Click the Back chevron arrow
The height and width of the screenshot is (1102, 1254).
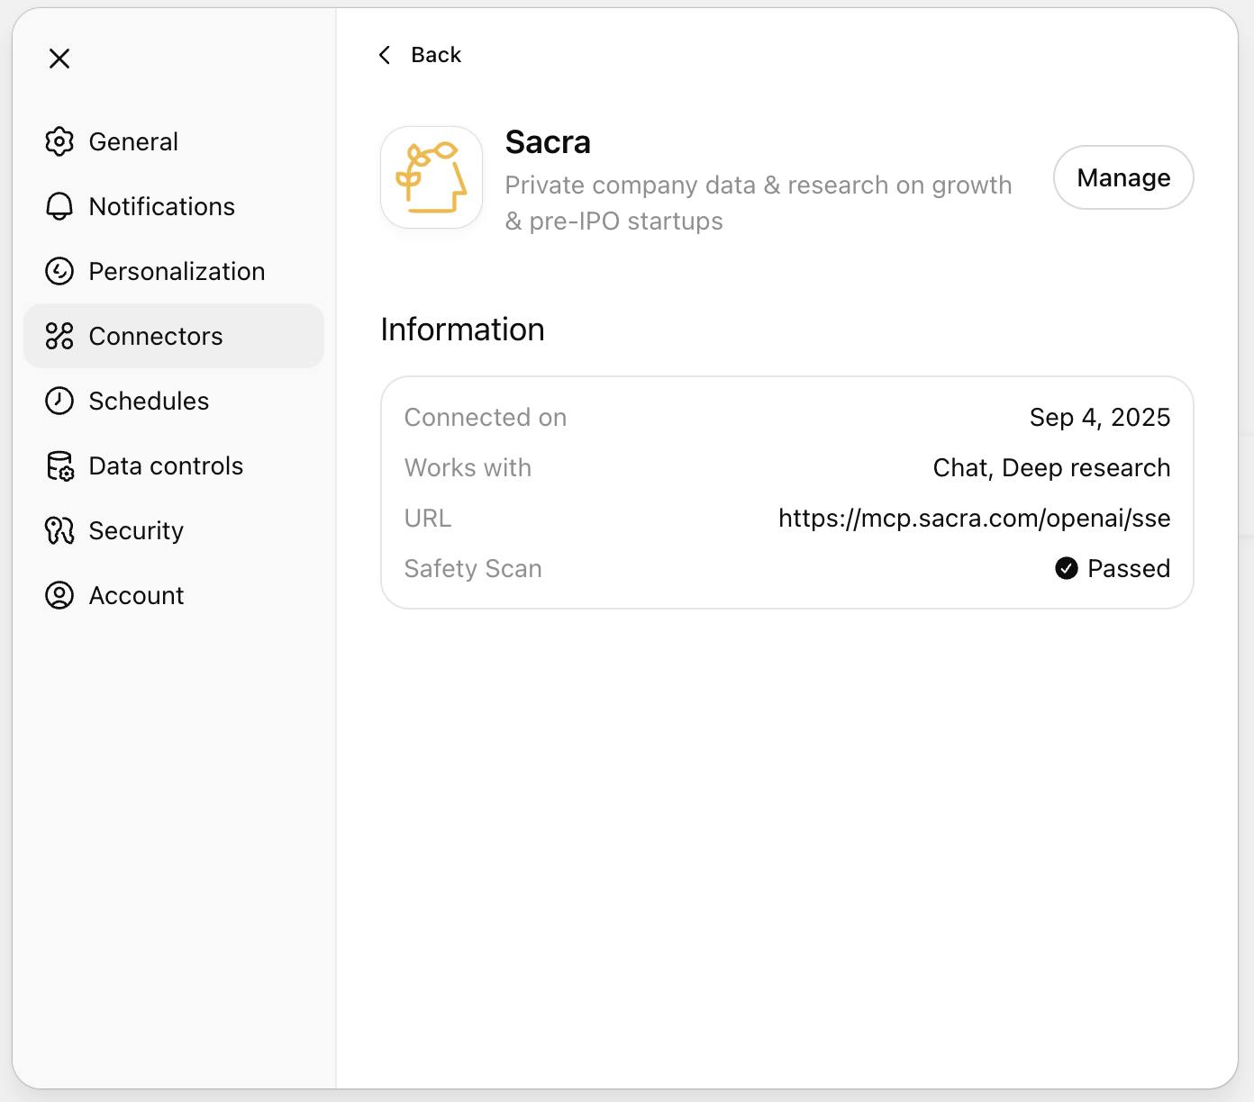coord(385,55)
